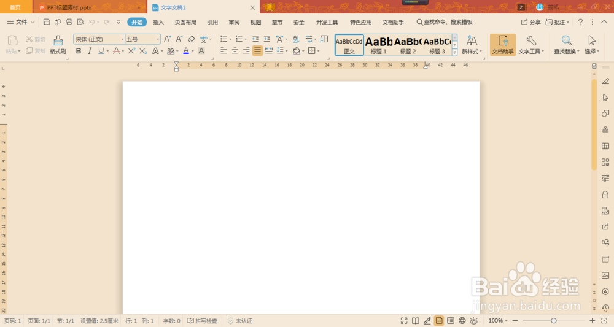Switch to full screen view icon

click(404, 321)
